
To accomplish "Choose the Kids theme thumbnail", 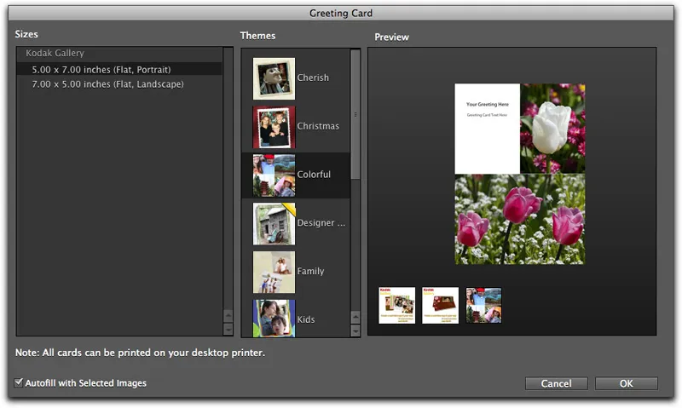I will 274,318.
